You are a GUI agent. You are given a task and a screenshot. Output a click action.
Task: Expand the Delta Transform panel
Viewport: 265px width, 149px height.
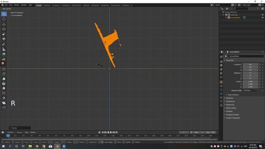coord(233,95)
